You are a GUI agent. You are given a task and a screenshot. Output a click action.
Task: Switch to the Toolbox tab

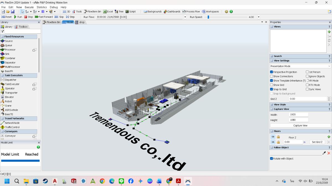click(21, 27)
